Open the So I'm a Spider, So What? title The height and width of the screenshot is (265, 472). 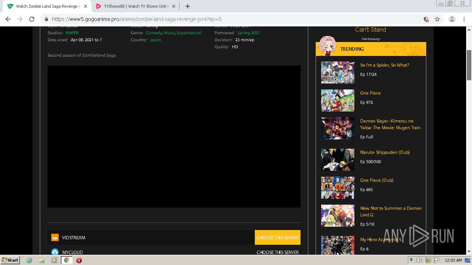385,65
